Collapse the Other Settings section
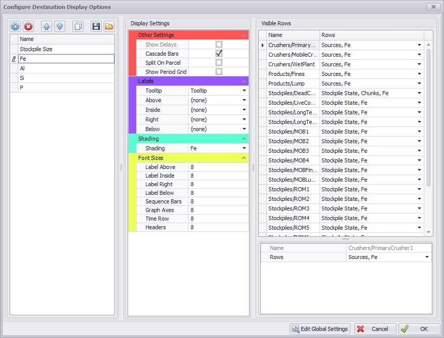This screenshot has width=444, height=338. click(244, 35)
